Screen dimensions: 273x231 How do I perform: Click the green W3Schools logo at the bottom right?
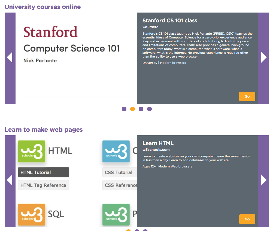click(116, 215)
